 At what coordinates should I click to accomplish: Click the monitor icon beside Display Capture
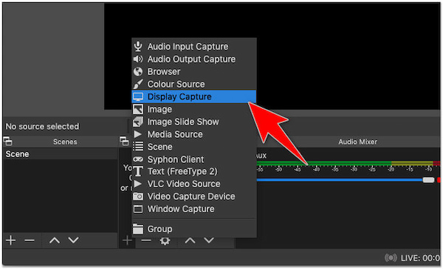pos(138,97)
